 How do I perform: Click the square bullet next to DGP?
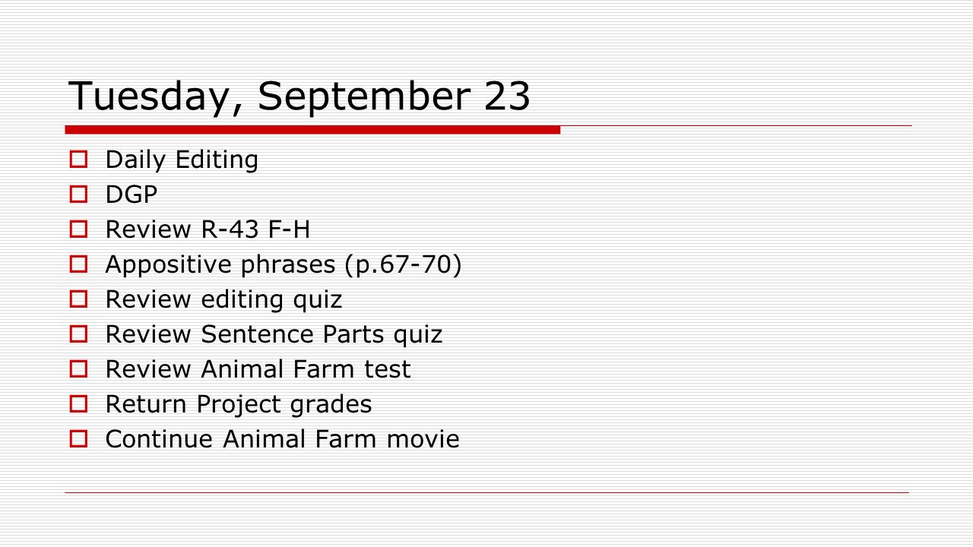tap(78, 194)
